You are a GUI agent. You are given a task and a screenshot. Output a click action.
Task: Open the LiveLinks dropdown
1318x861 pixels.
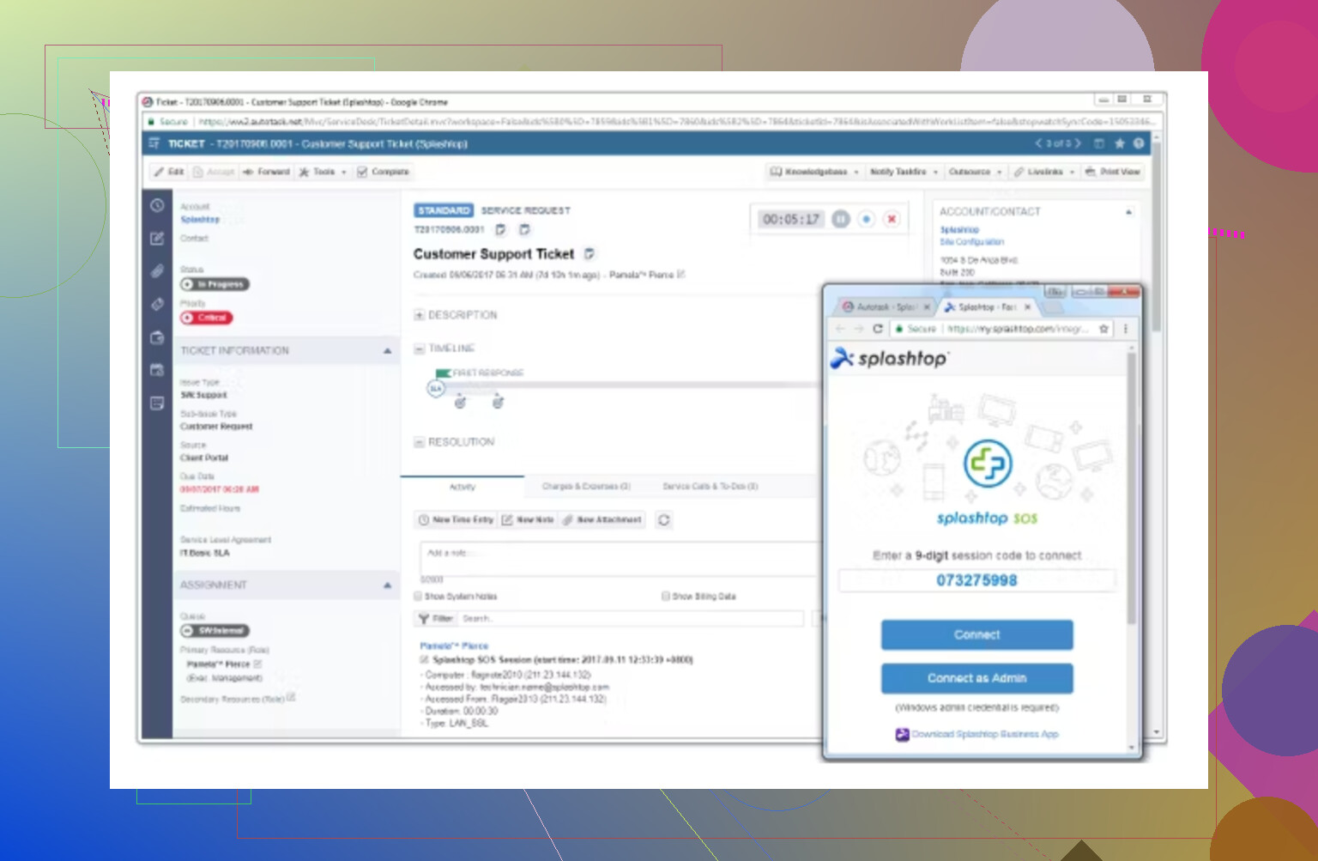[x=1043, y=172]
